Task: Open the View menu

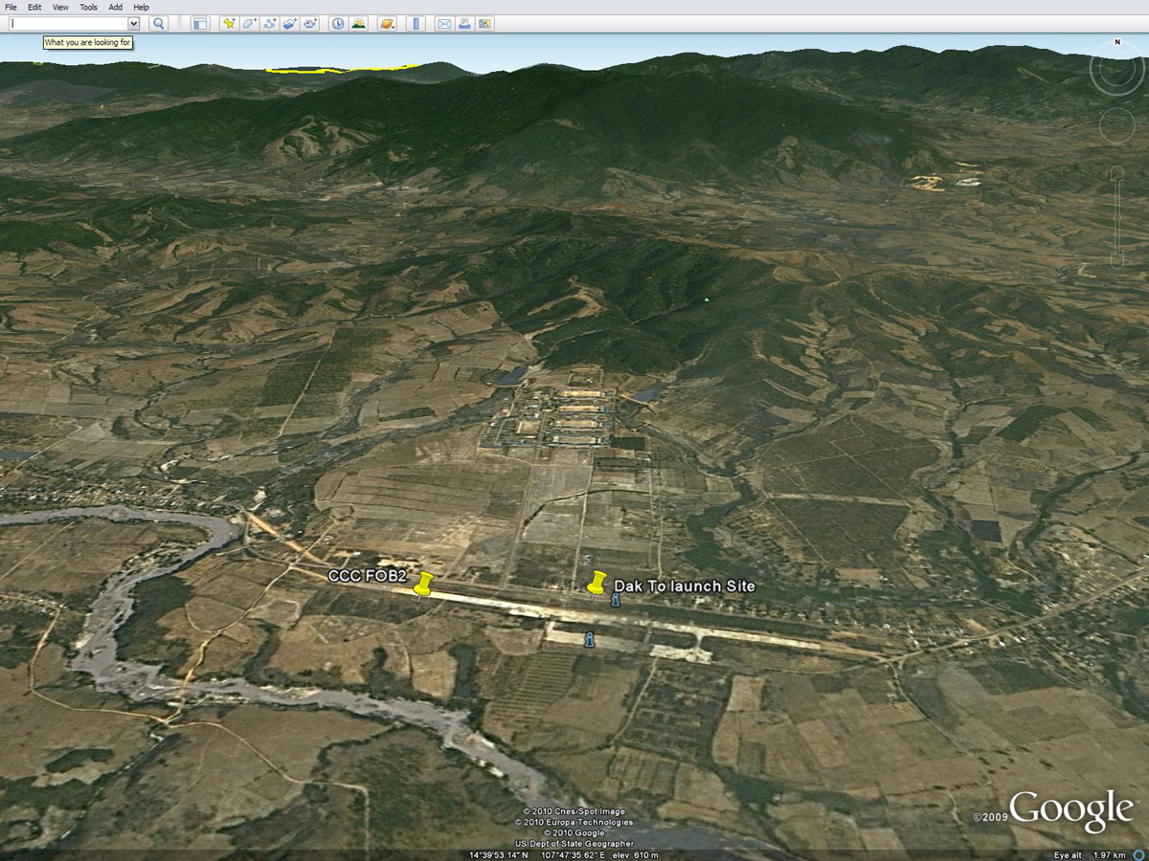Action: pyautogui.click(x=60, y=7)
